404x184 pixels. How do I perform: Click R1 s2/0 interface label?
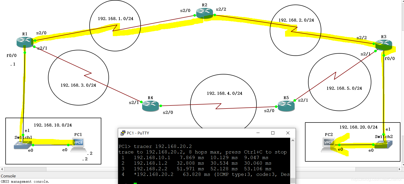(41, 33)
